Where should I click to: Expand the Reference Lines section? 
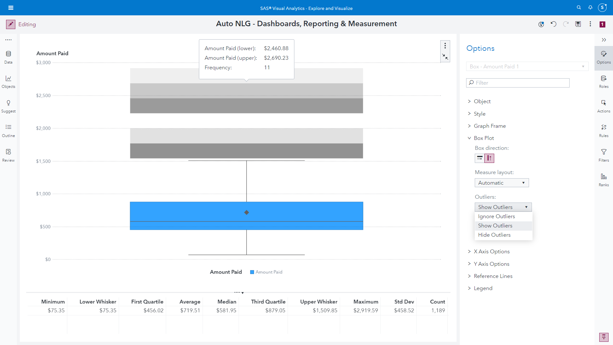click(493, 276)
